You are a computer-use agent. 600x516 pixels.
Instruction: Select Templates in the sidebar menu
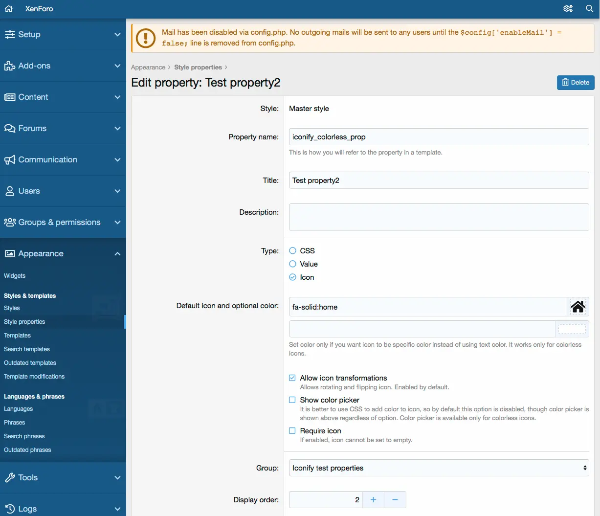tap(17, 335)
